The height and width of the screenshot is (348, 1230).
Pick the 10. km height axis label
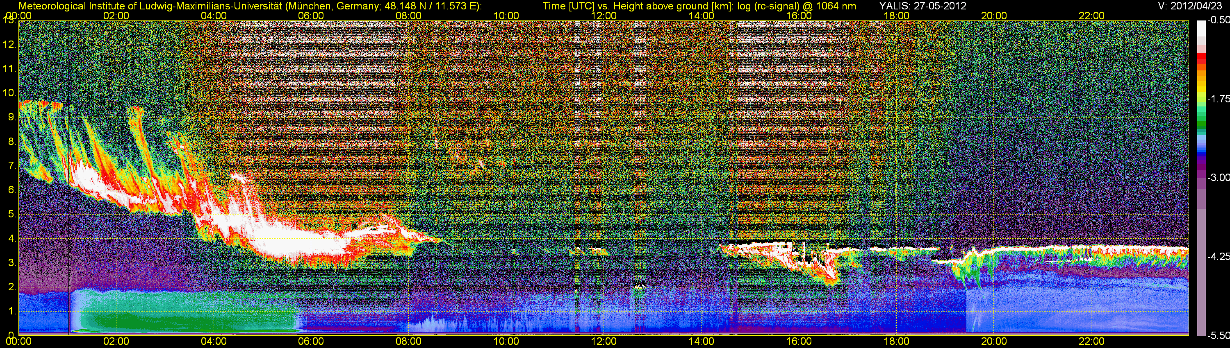(9, 93)
